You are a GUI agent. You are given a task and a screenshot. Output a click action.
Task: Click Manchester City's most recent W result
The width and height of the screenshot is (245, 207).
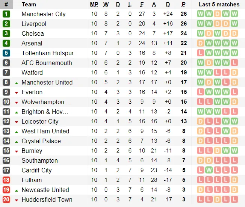234,14
